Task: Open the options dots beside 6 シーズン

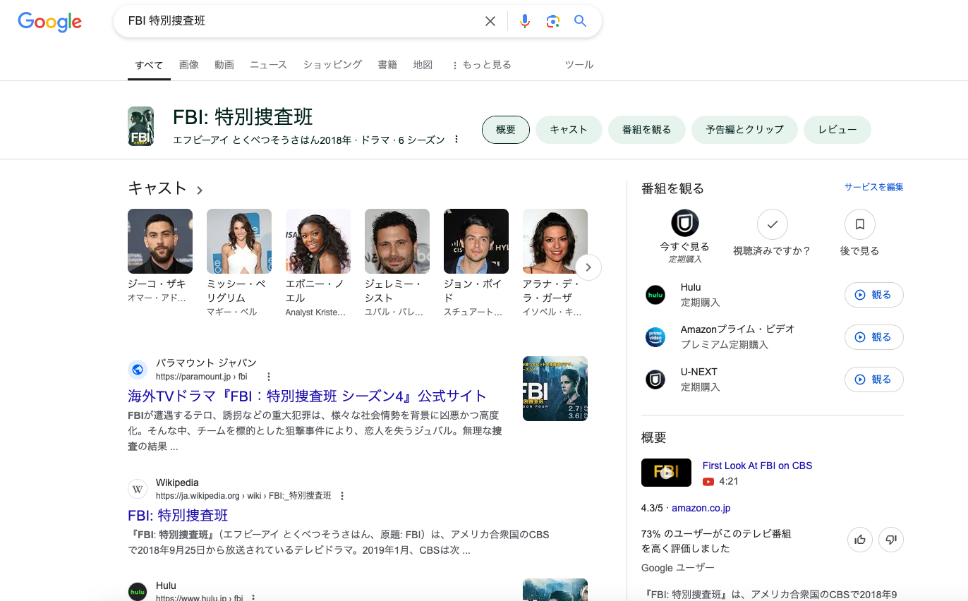Action: [x=456, y=140]
